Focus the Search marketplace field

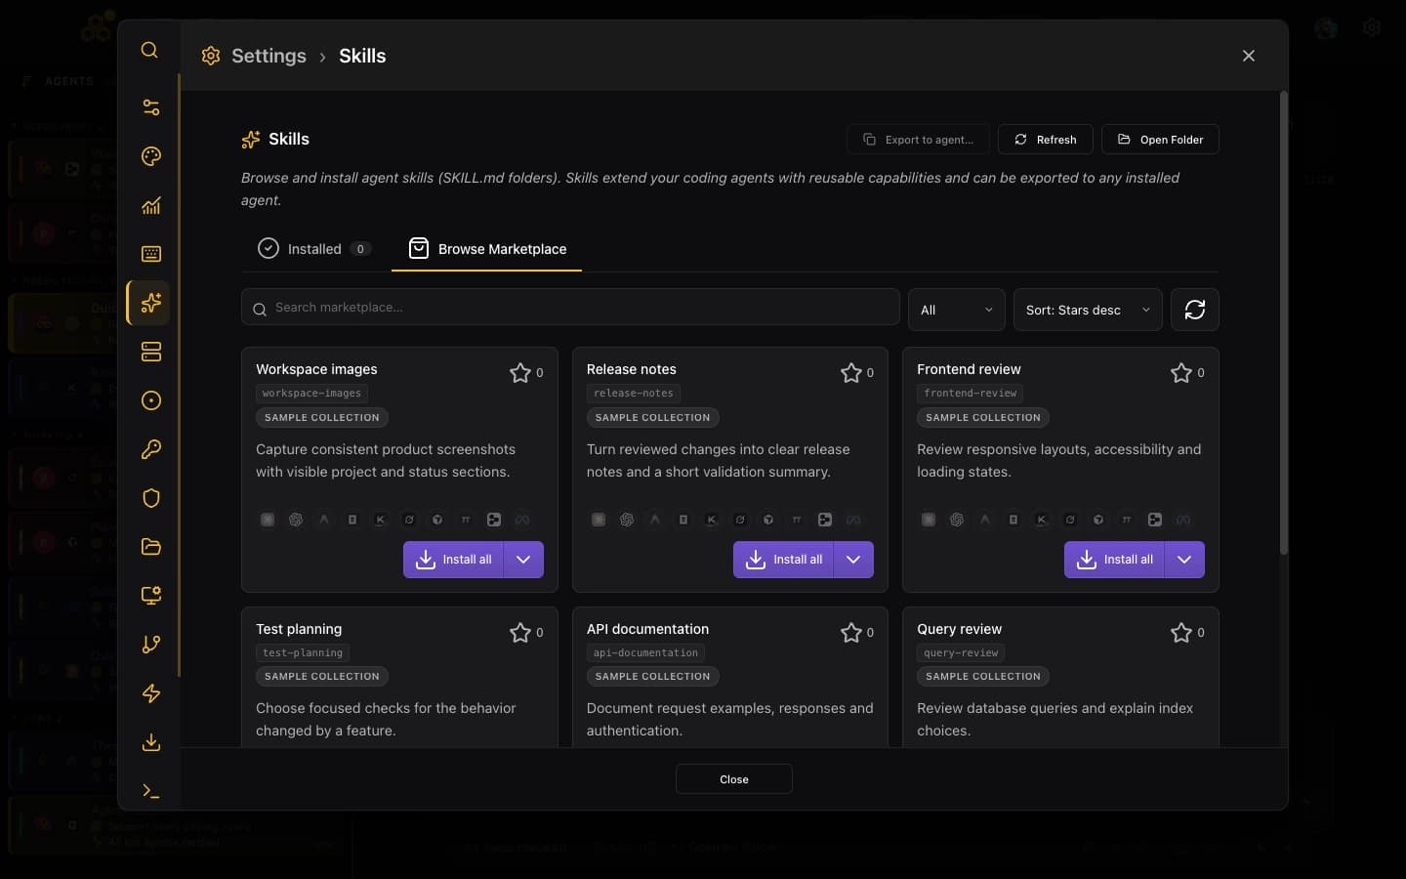point(570,307)
